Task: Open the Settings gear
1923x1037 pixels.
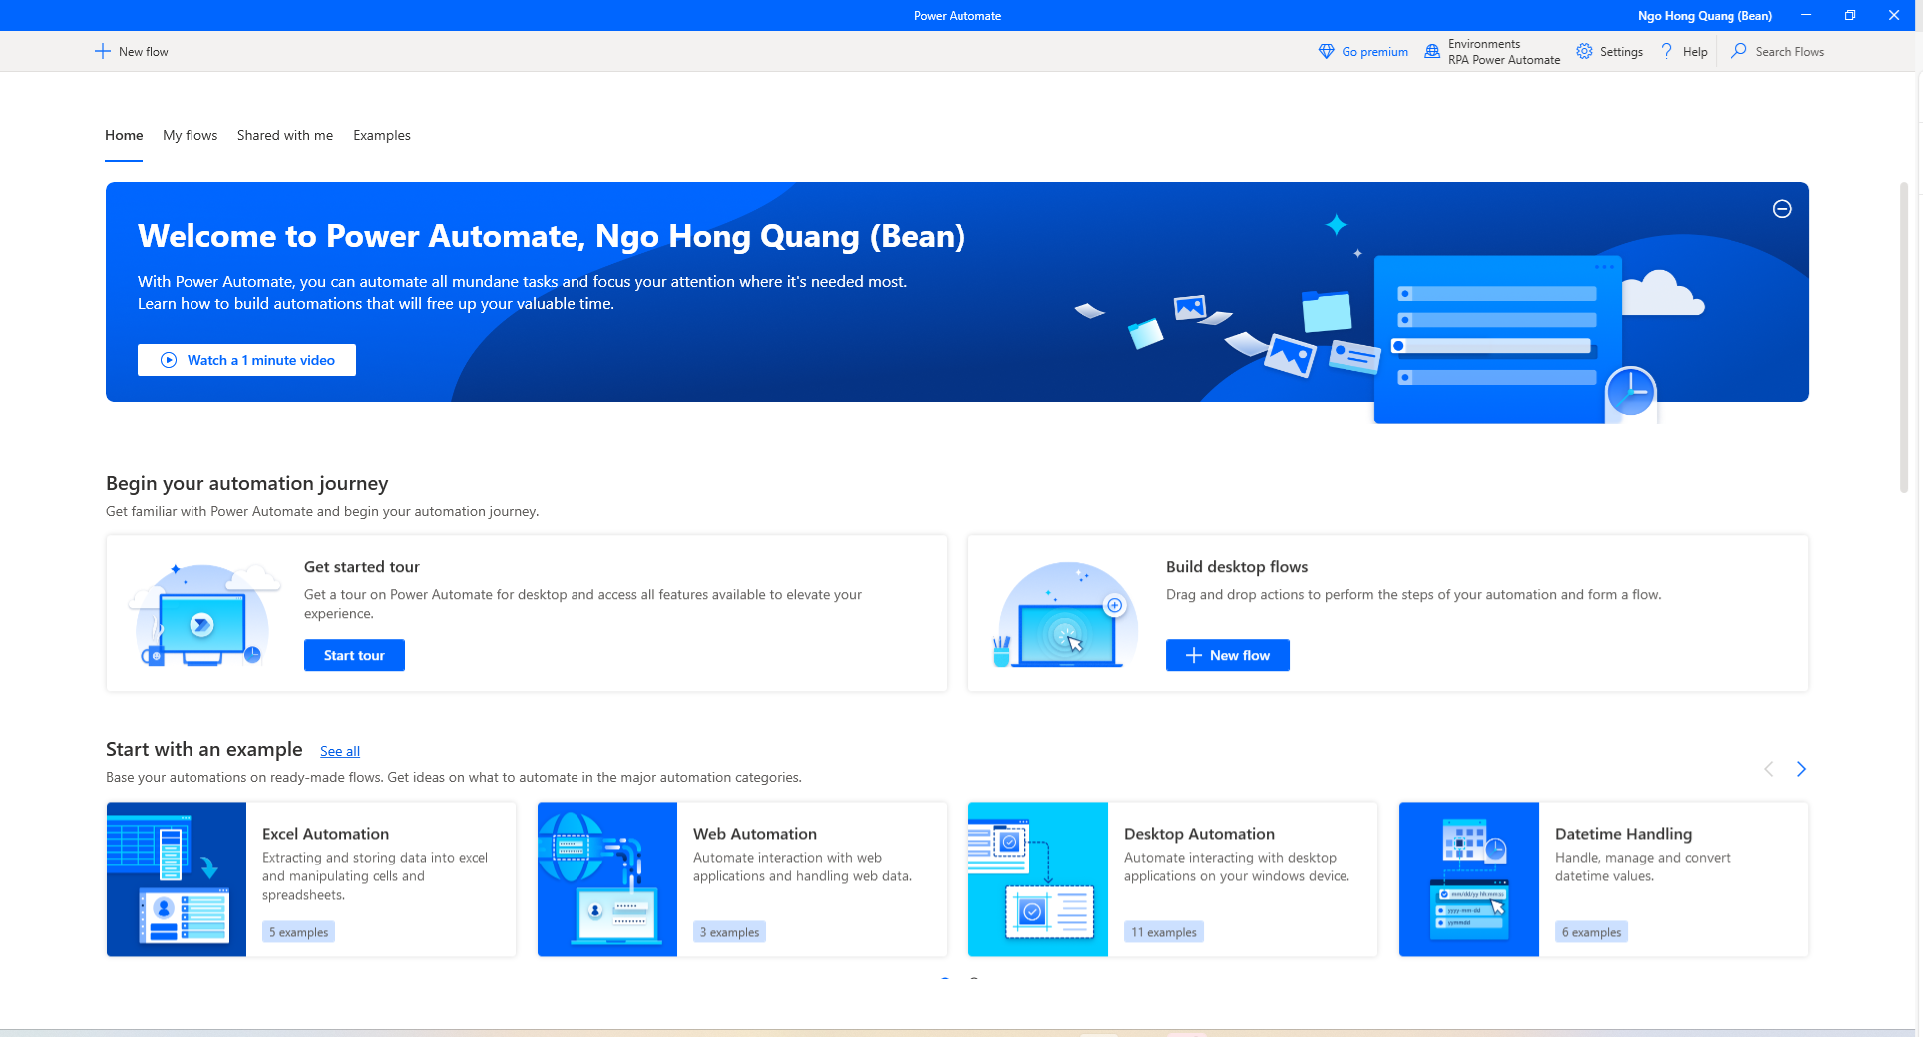Action: [1585, 51]
